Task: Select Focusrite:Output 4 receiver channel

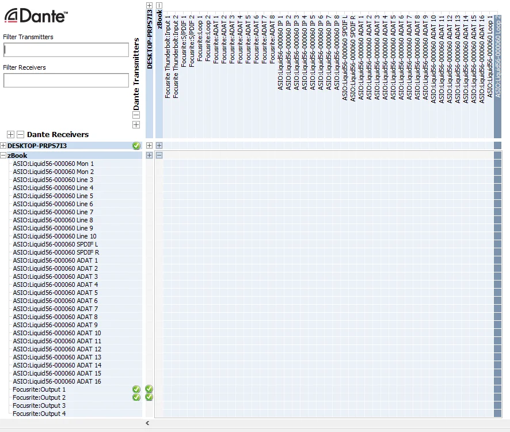Action: (39, 414)
